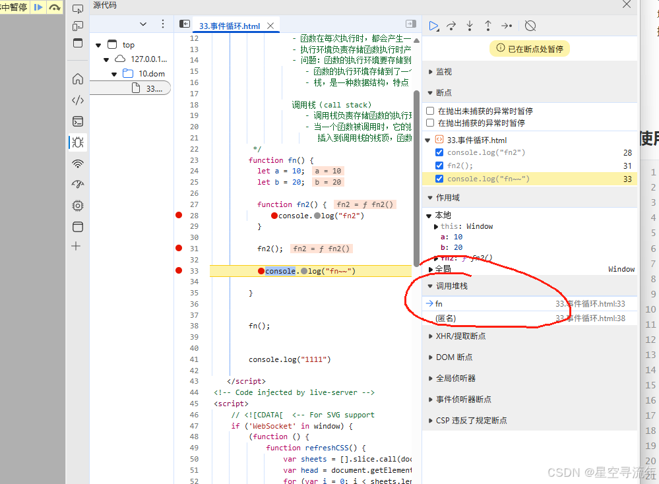The image size is (659, 484).
Task: Toggle device emulation icon
Action: point(78,26)
